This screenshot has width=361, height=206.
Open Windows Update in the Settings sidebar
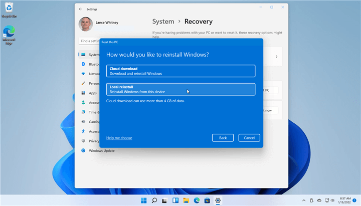click(x=102, y=150)
